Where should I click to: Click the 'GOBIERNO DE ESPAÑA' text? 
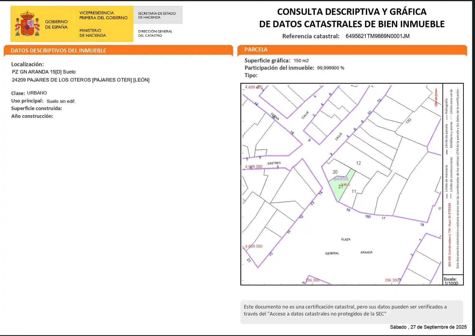(56, 24)
